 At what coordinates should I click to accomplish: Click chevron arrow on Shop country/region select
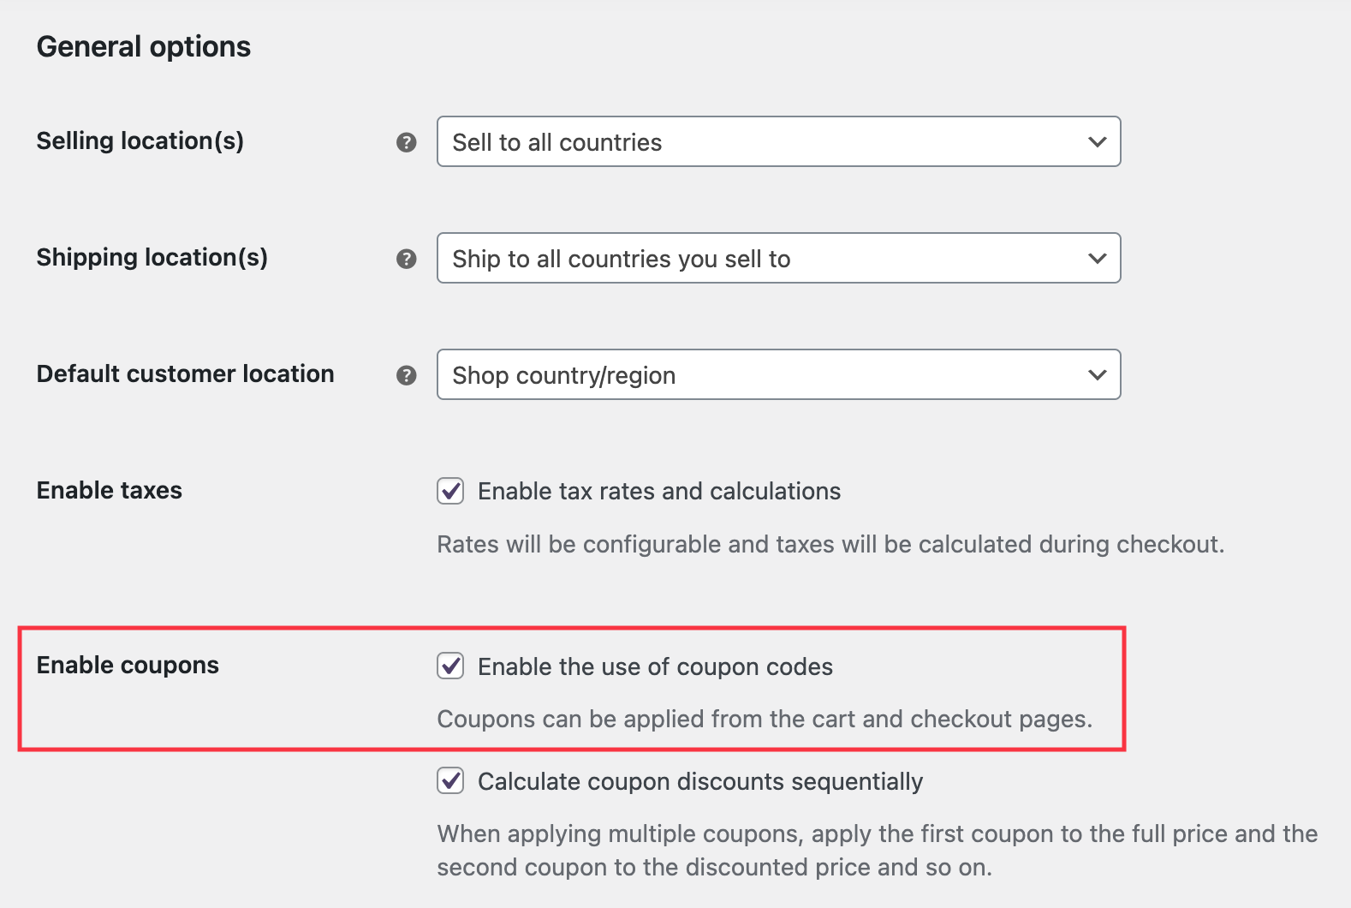coord(1097,375)
